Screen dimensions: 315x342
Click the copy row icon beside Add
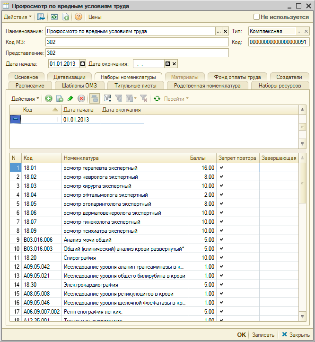pyautogui.click(x=60, y=98)
